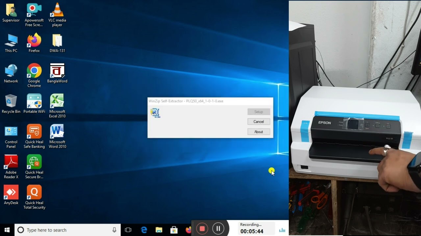This screenshot has height=236, width=421.
Task: Launch Google Chrome shortcut
Action: [x=34, y=76]
